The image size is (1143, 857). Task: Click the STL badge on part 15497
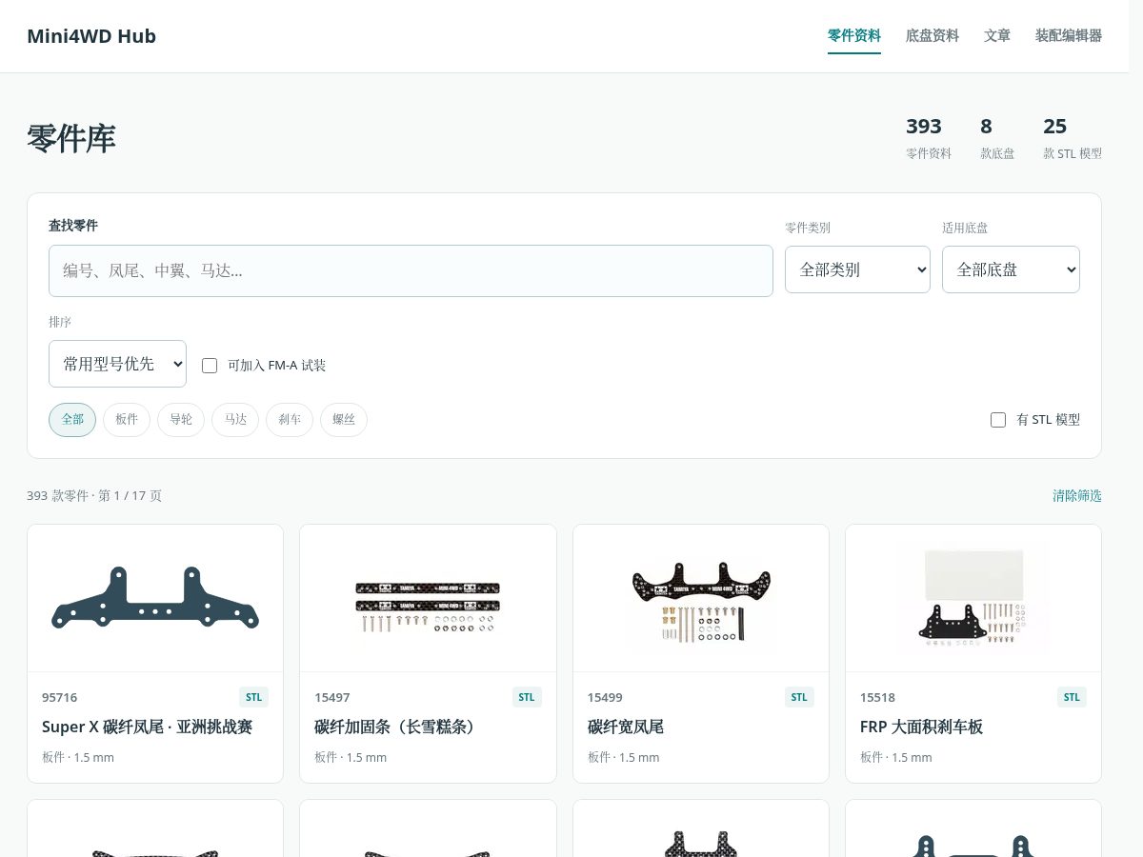click(527, 697)
